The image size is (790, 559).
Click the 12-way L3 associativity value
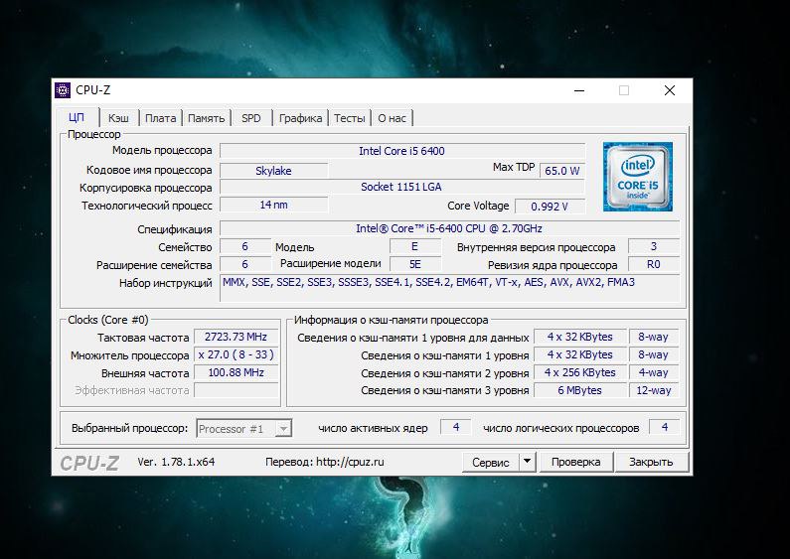(x=654, y=390)
